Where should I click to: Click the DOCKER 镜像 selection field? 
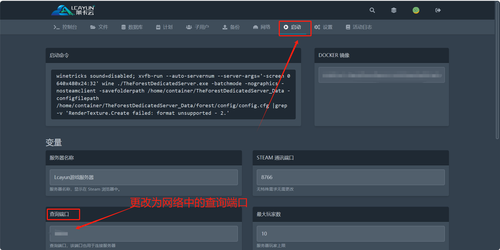point(382,75)
